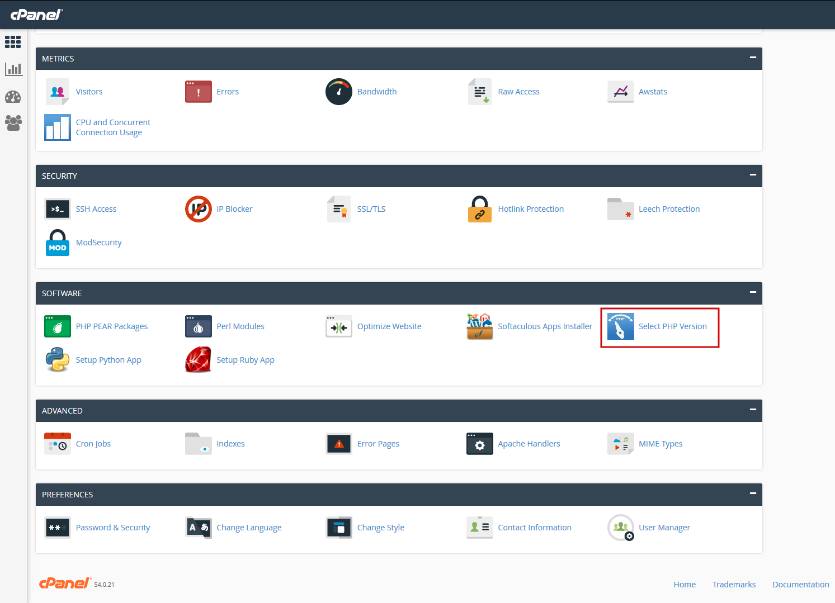
Task: Click the Change Language icon
Action: (x=199, y=528)
